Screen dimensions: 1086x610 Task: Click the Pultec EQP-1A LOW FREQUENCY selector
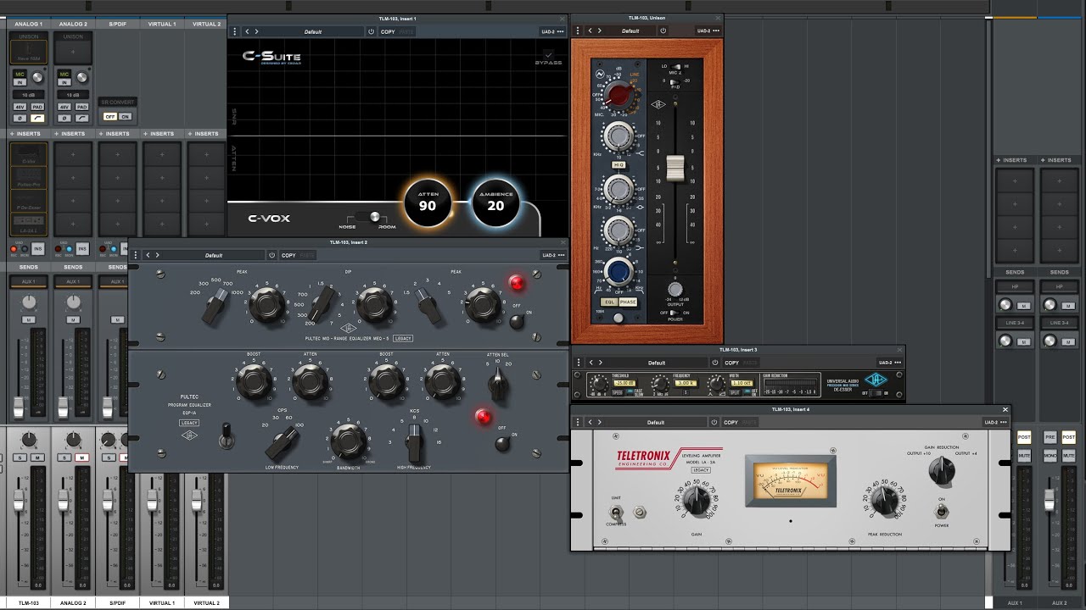(x=282, y=441)
